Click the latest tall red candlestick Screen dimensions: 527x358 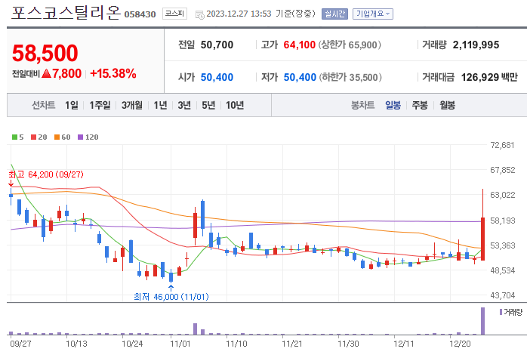coord(483,239)
